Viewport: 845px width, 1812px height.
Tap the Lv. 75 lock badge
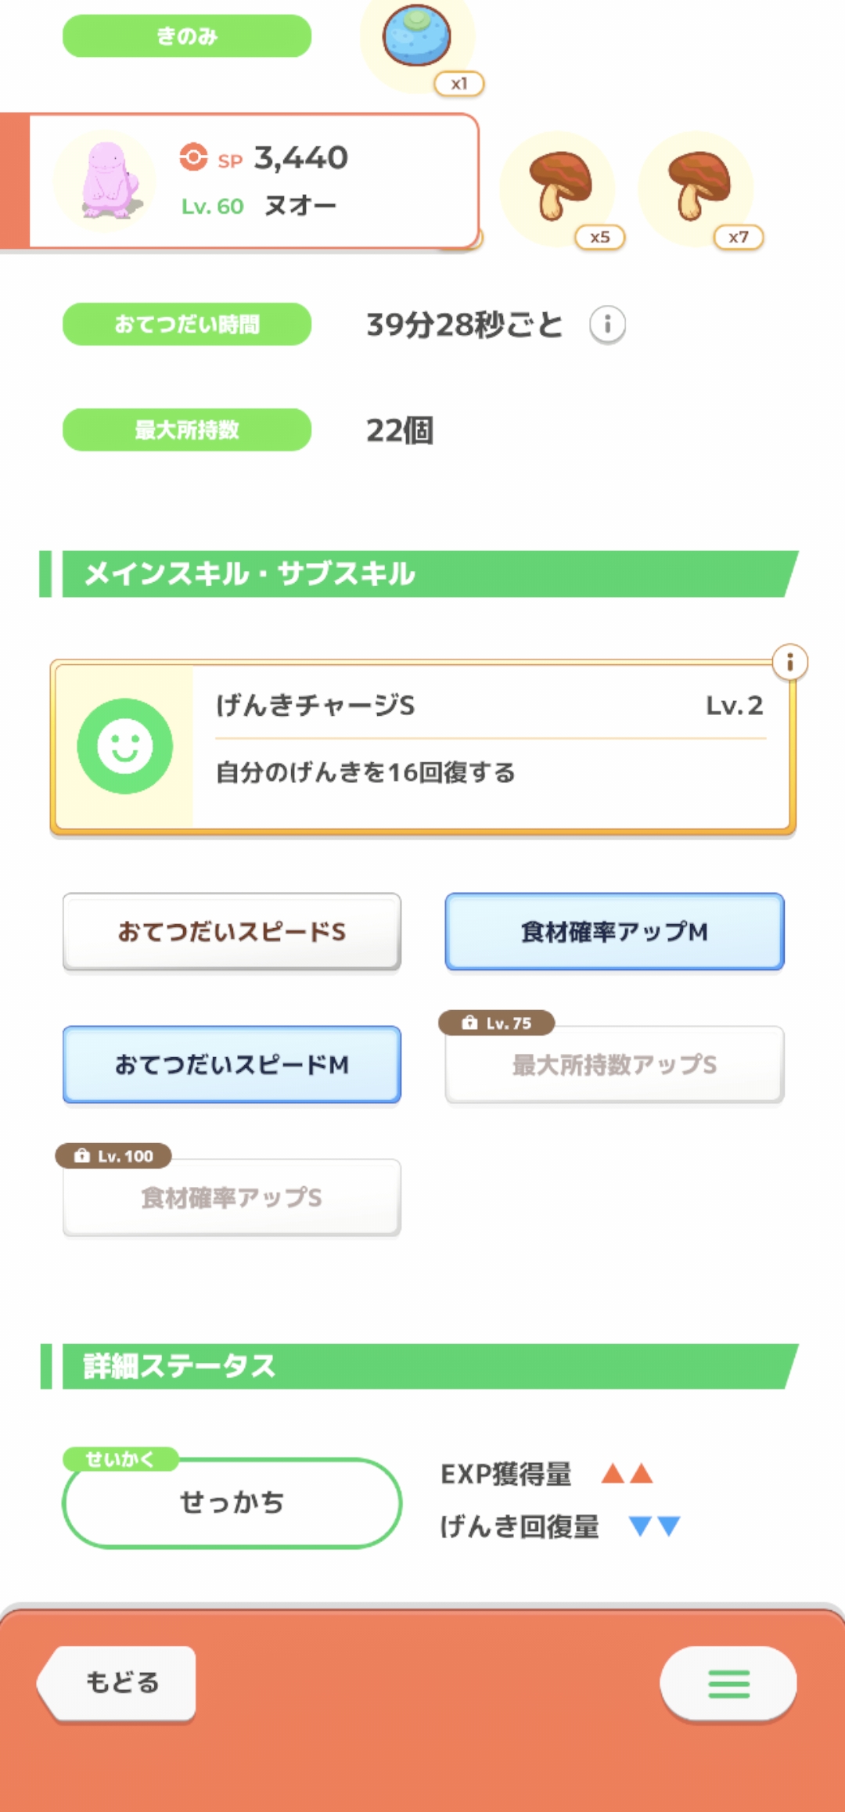497,1023
